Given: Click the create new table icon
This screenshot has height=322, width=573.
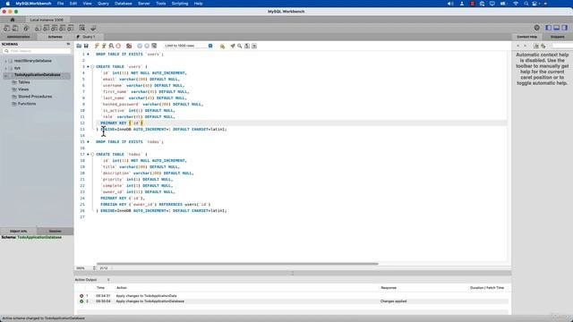Looking at the screenshot, I should (46, 28).
